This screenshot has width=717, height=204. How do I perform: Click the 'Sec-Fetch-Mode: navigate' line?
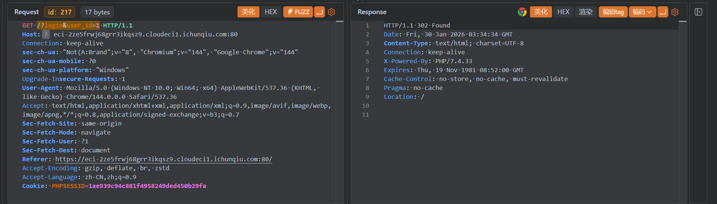(66, 132)
